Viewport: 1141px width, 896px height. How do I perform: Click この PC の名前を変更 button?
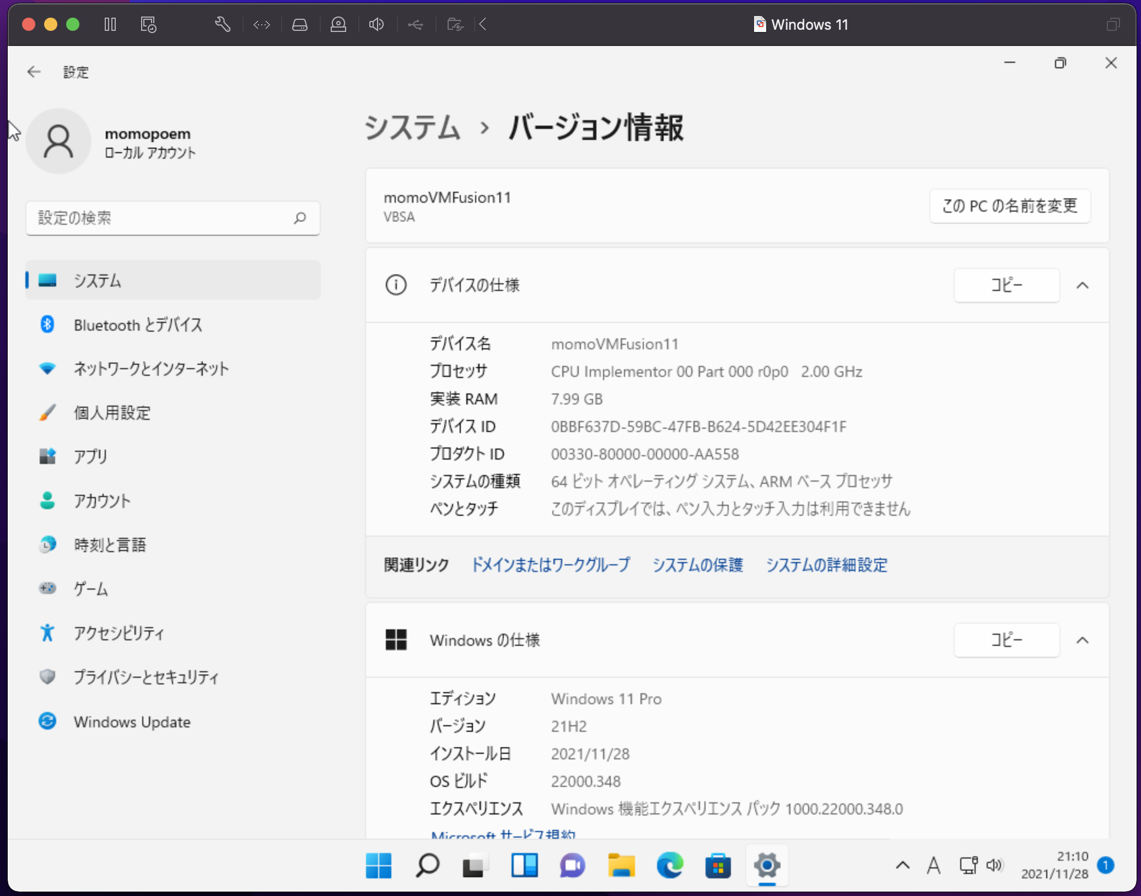(1010, 206)
